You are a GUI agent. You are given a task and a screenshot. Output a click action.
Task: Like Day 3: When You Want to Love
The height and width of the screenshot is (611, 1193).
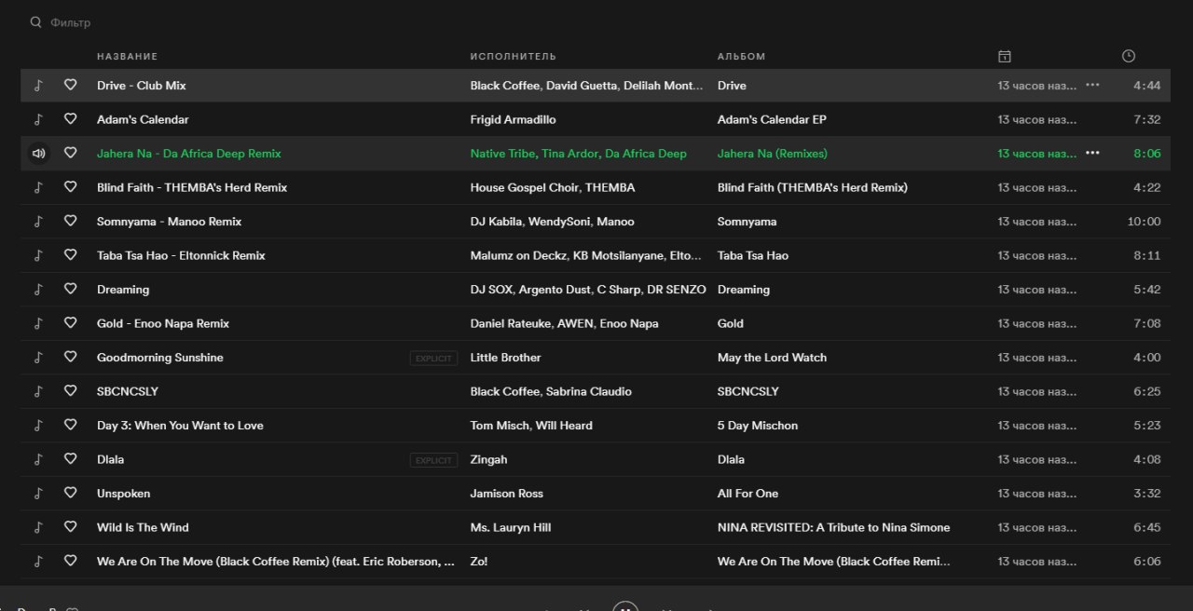pos(70,425)
